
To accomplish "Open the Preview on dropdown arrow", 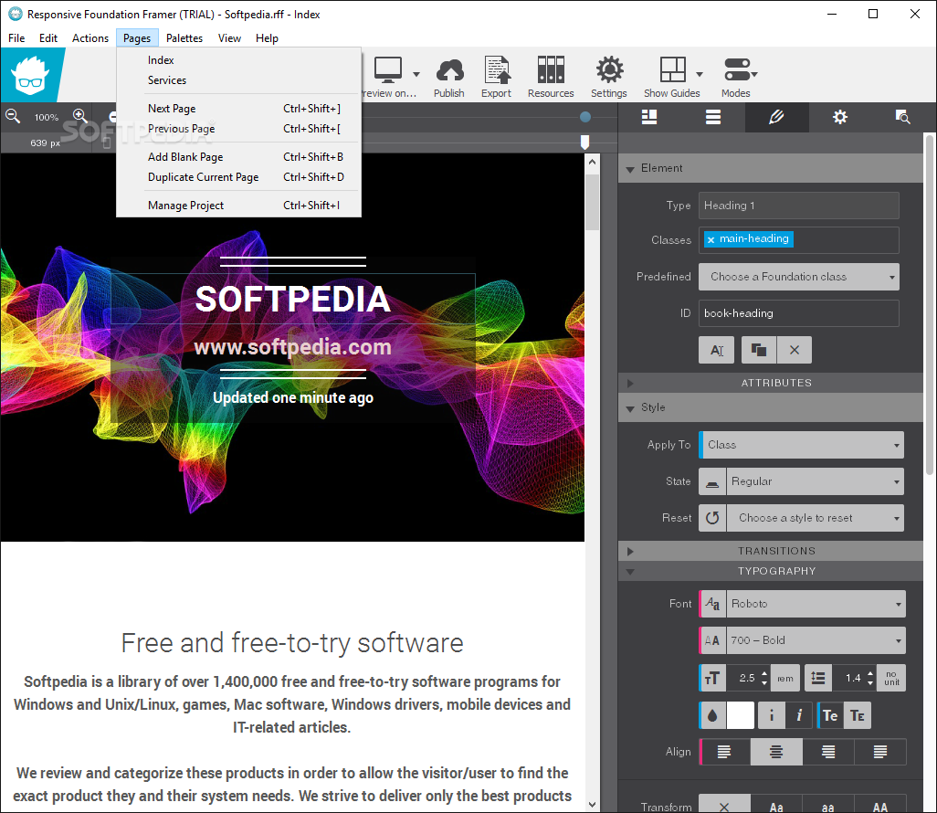I will tap(416, 74).
